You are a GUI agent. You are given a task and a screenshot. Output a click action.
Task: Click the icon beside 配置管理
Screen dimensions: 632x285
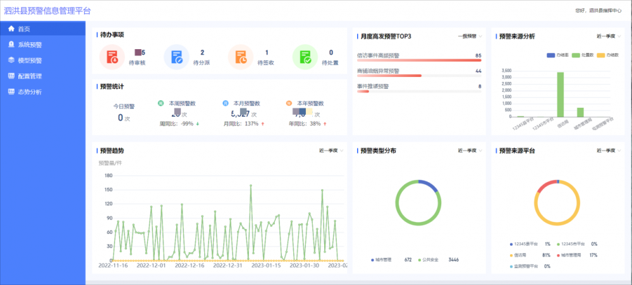pos(11,76)
